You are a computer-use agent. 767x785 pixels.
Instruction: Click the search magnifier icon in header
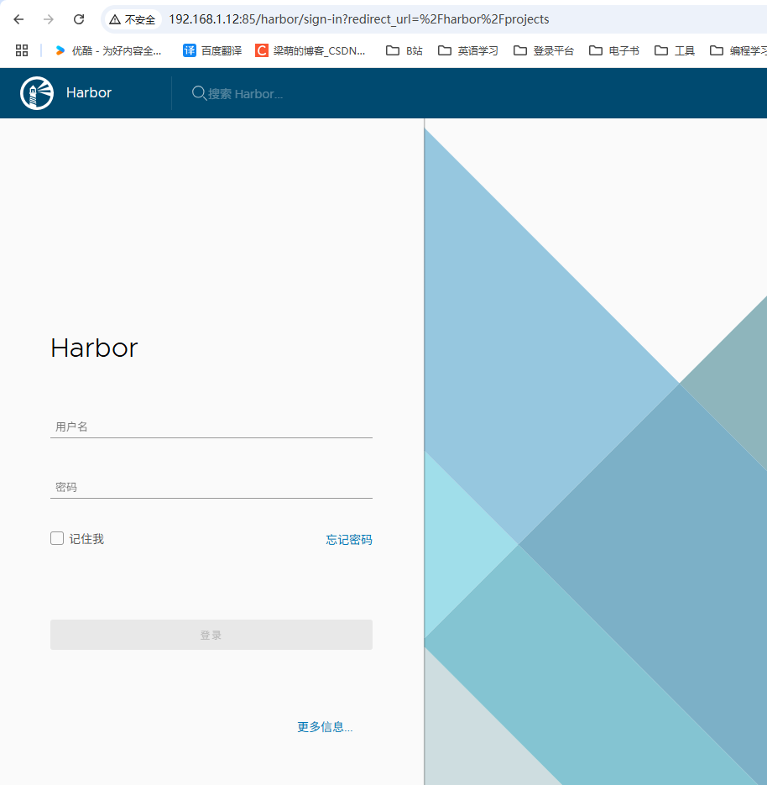[x=199, y=93]
